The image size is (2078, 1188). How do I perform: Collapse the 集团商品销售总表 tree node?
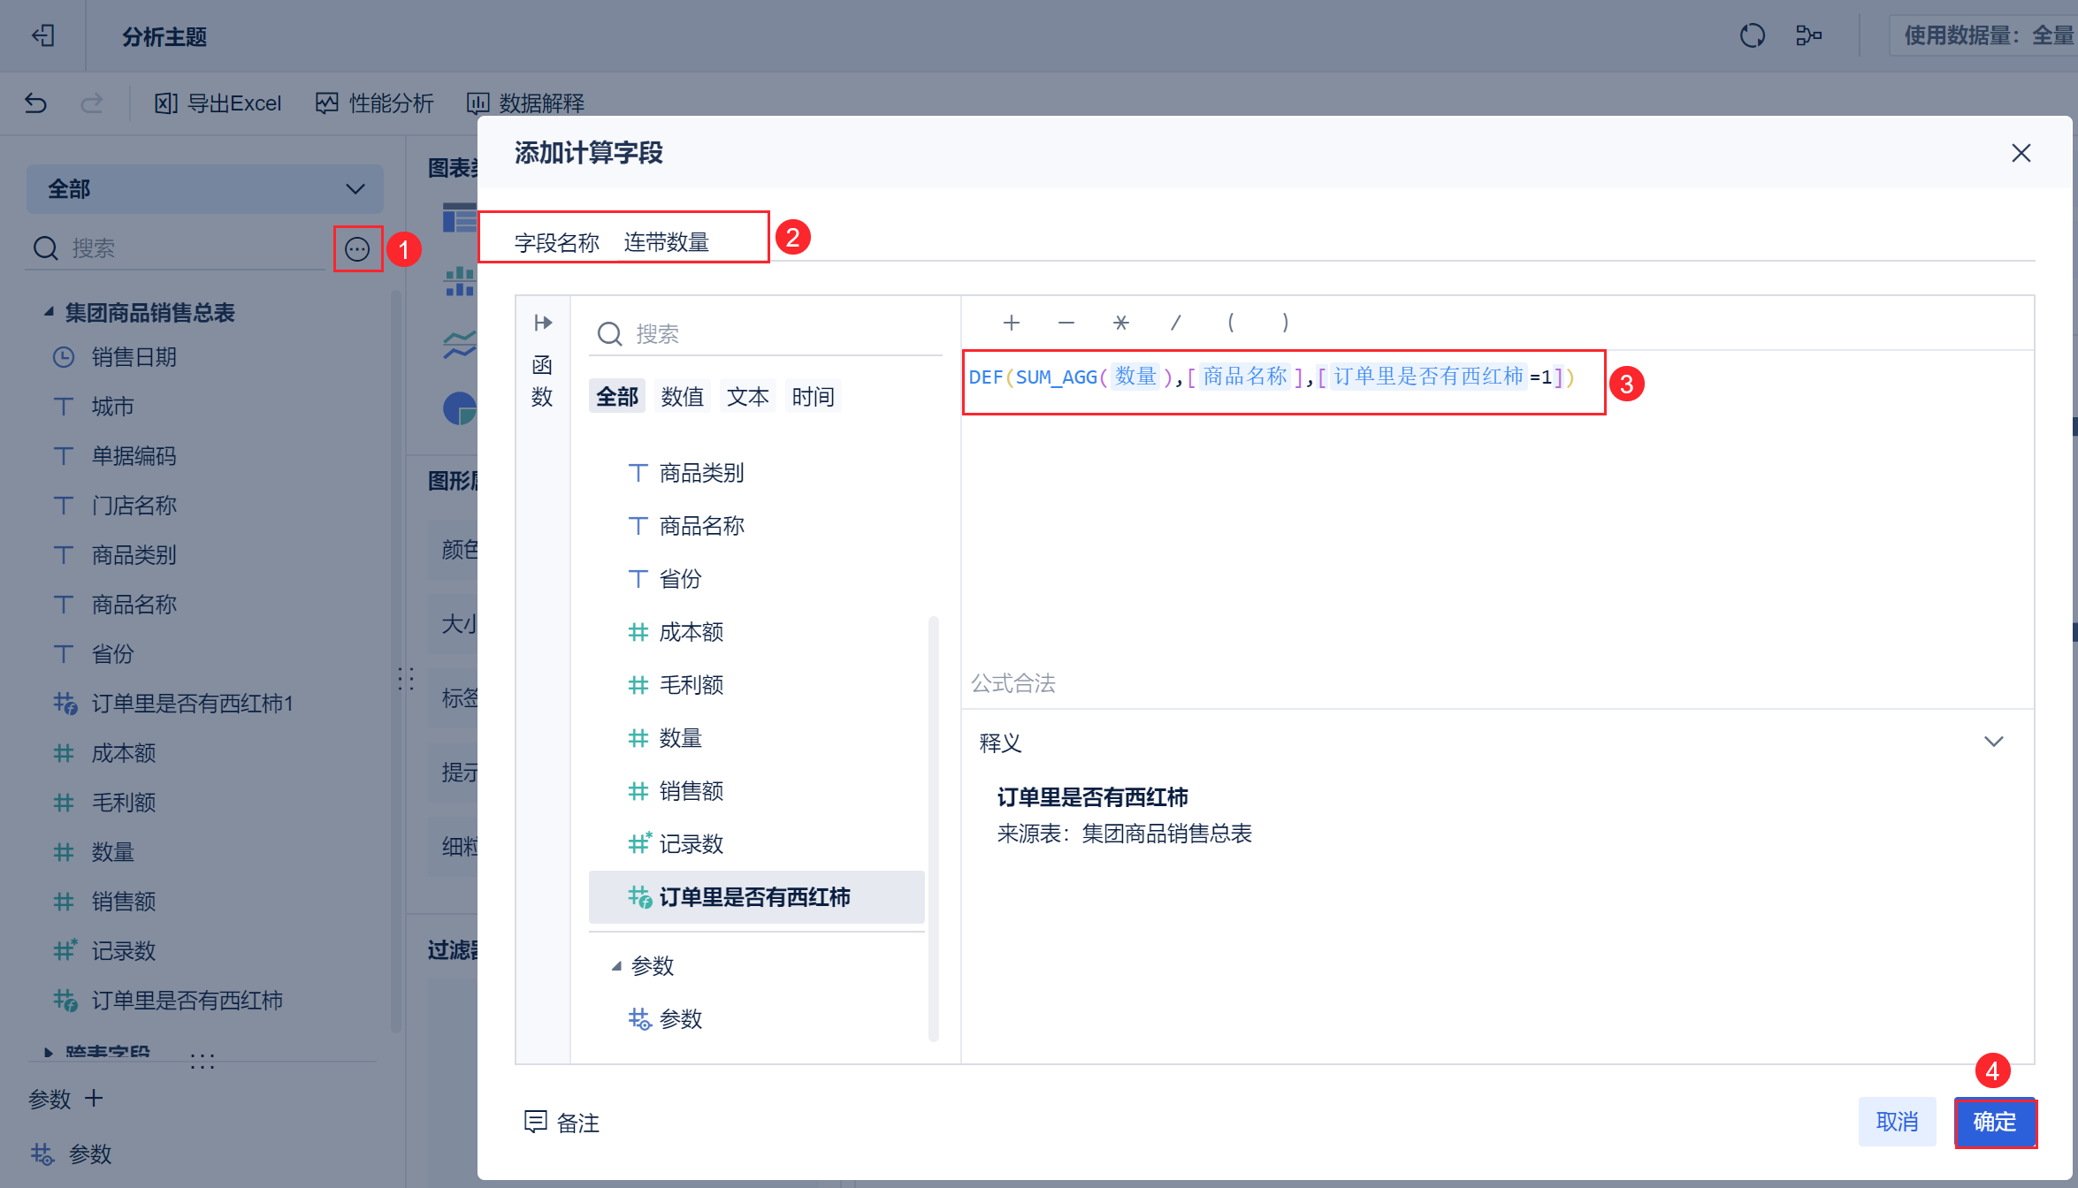click(50, 312)
